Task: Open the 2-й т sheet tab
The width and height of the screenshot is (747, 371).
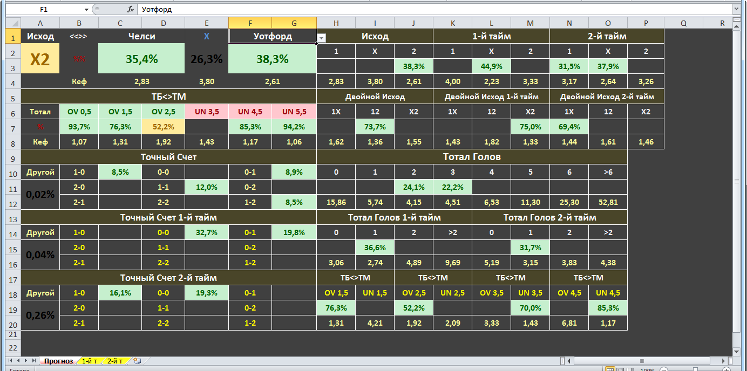Action: [x=114, y=361]
